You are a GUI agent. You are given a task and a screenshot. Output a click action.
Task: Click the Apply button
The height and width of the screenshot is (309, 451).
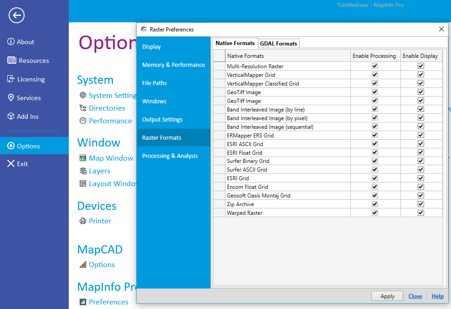coord(387,296)
